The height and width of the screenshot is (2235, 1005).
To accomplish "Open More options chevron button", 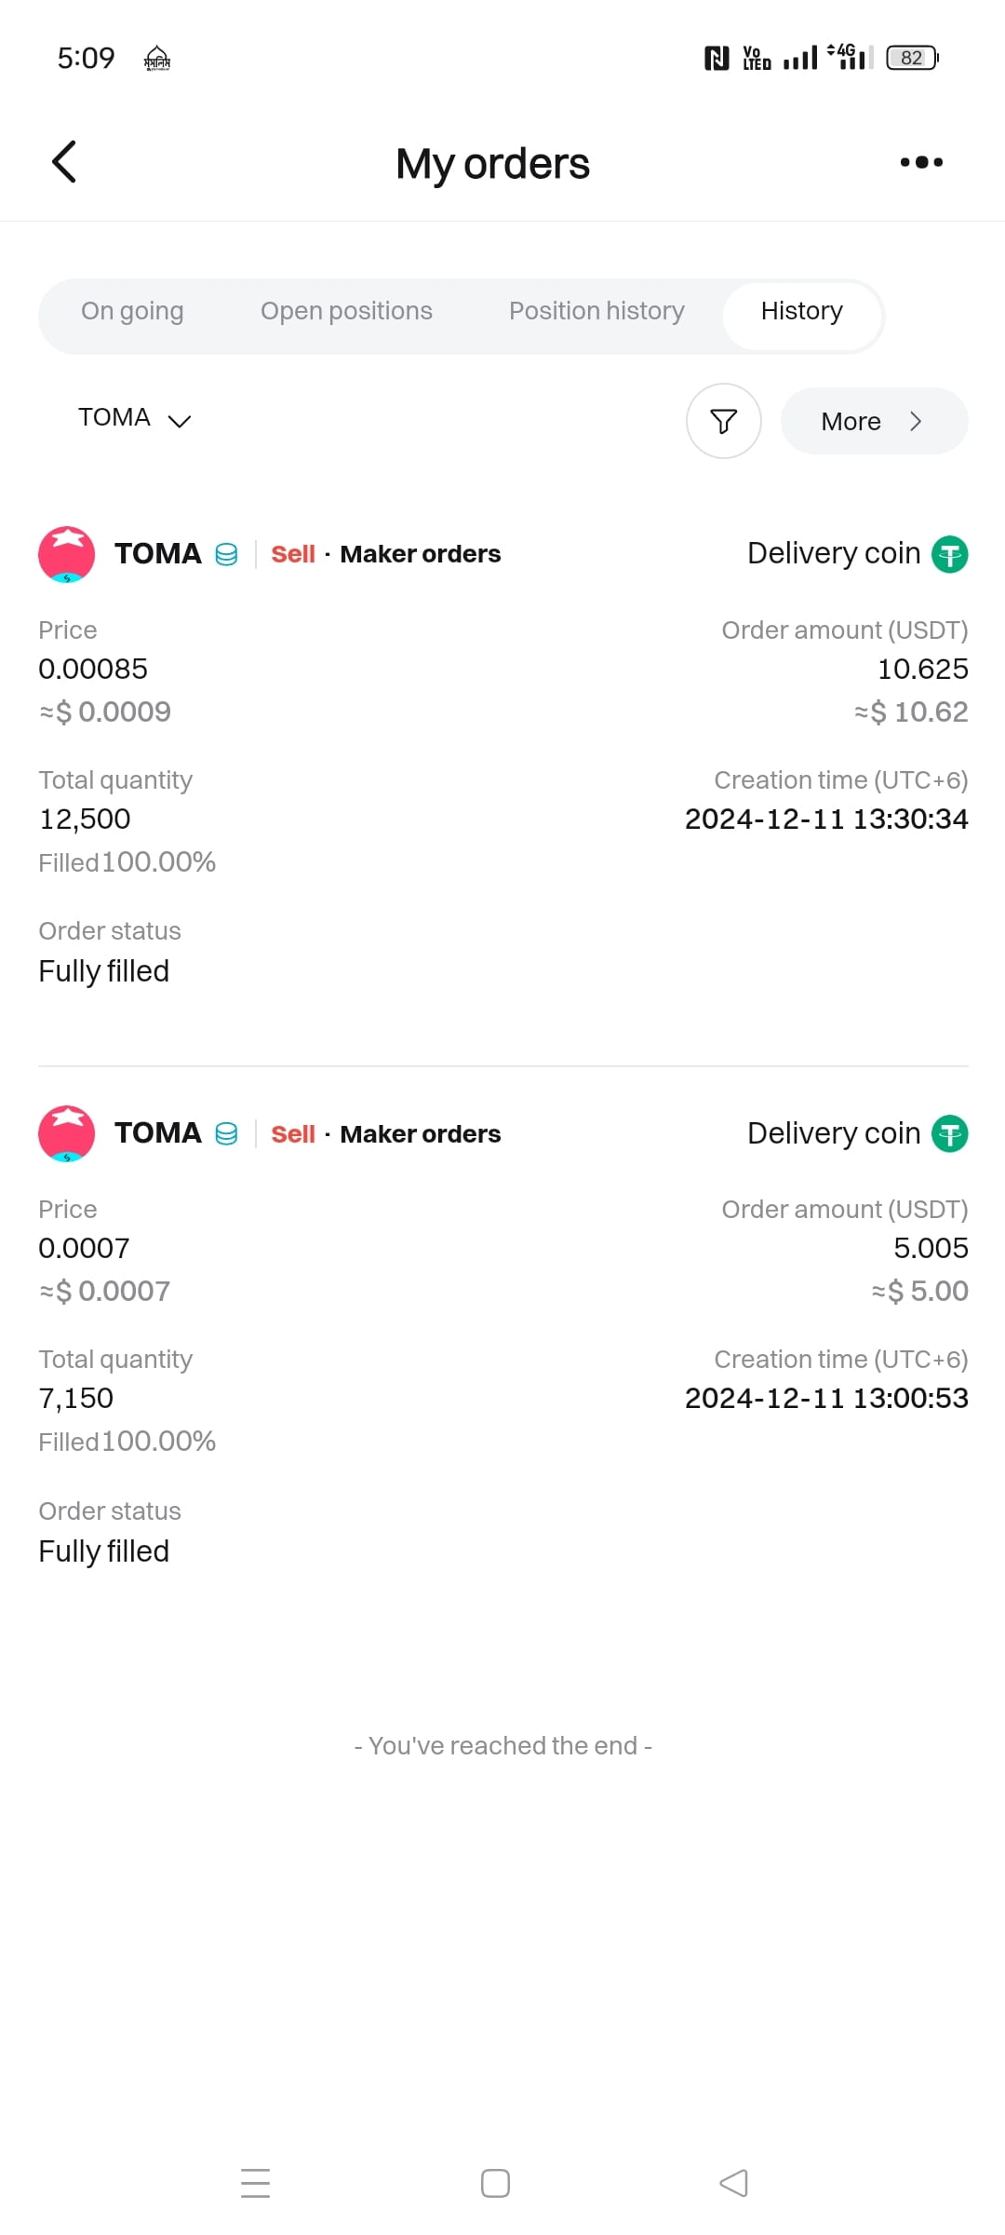I will coord(874,421).
